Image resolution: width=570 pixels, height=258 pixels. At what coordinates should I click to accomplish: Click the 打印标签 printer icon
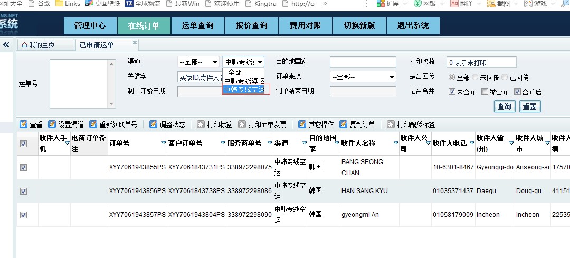point(201,125)
